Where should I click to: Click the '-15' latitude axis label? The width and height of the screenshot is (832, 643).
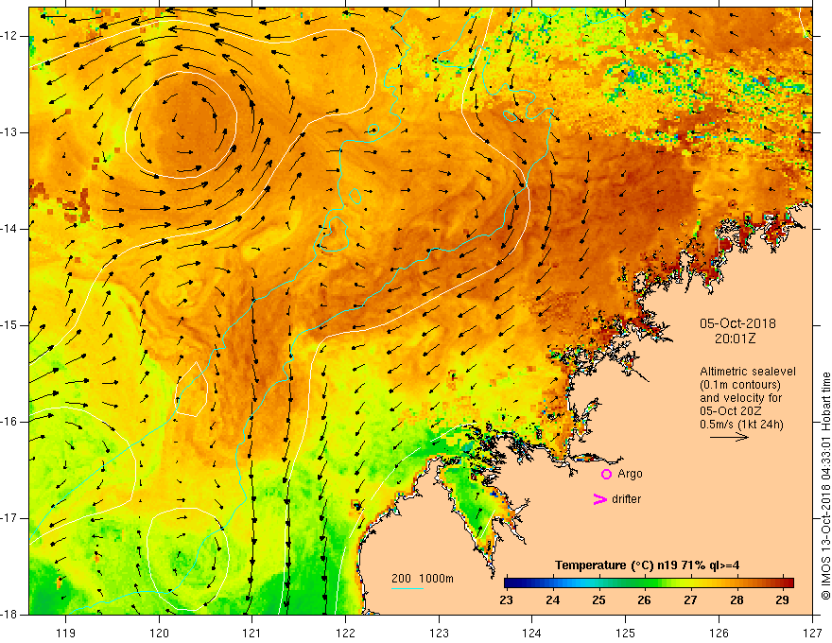pyautogui.click(x=10, y=325)
